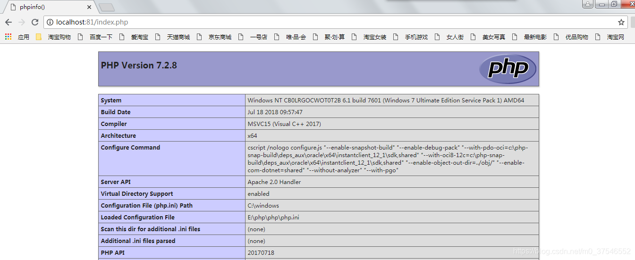
Task: Click the browser forward arrow
Action: pos(22,22)
